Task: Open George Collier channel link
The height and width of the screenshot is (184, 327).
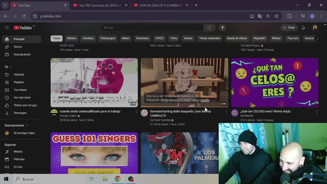Action: click(x=68, y=116)
